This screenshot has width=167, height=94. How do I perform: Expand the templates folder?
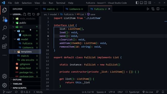[x=25, y=52]
